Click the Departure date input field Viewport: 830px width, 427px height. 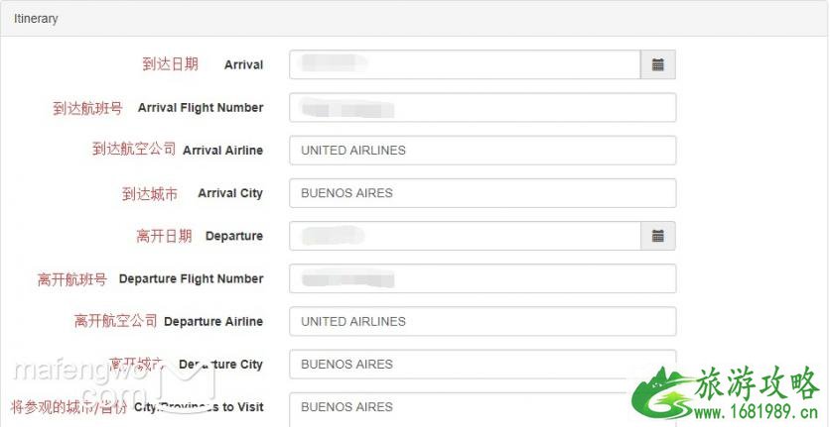pyautogui.click(x=465, y=236)
